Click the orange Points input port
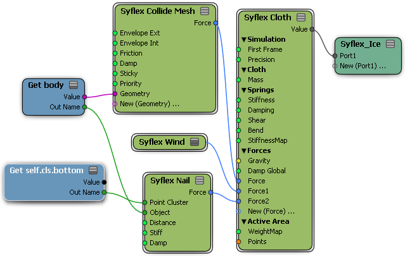The width and height of the screenshot is (405, 256). 239,241
